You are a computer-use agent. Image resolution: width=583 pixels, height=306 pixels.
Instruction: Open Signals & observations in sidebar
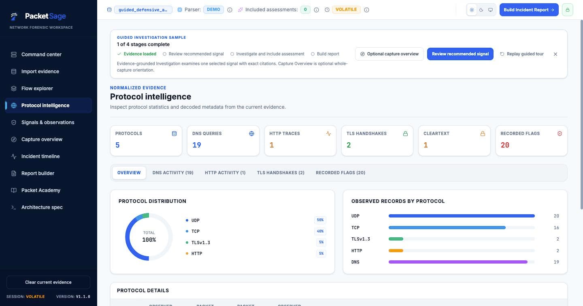coord(48,122)
